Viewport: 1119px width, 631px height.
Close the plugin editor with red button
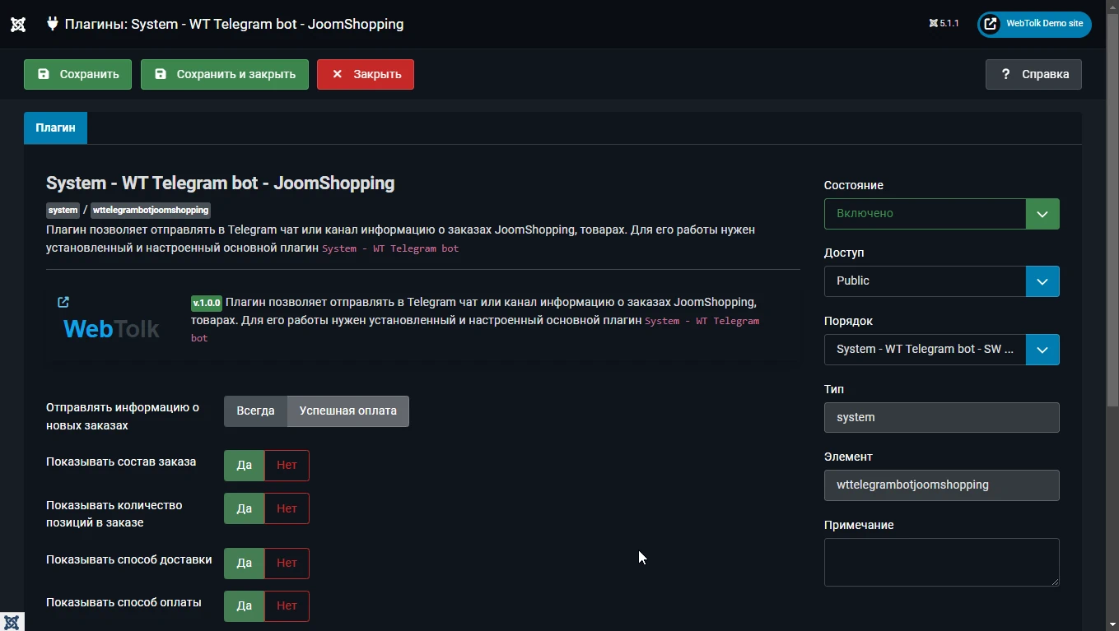(x=365, y=74)
